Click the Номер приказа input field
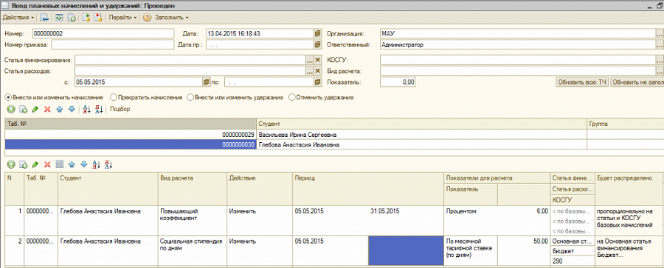The image size is (664, 268). pos(113,44)
